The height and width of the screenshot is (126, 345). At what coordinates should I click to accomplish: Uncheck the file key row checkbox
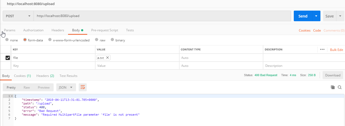pyautogui.click(x=8, y=58)
